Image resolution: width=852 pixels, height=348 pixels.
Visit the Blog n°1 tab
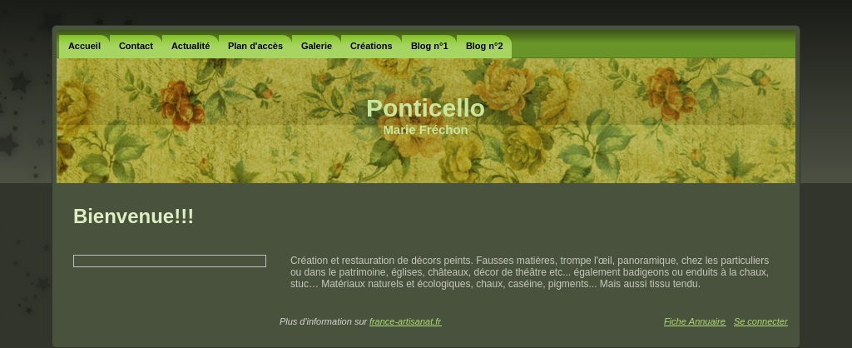(429, 47)
